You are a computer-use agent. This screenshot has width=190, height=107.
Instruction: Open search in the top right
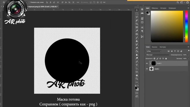178,2
